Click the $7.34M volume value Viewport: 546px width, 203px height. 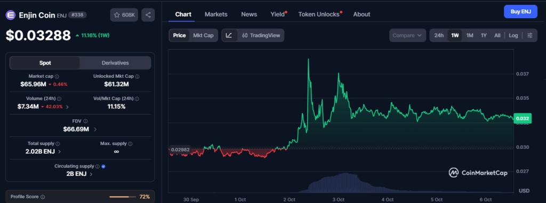tap(28, 107)
